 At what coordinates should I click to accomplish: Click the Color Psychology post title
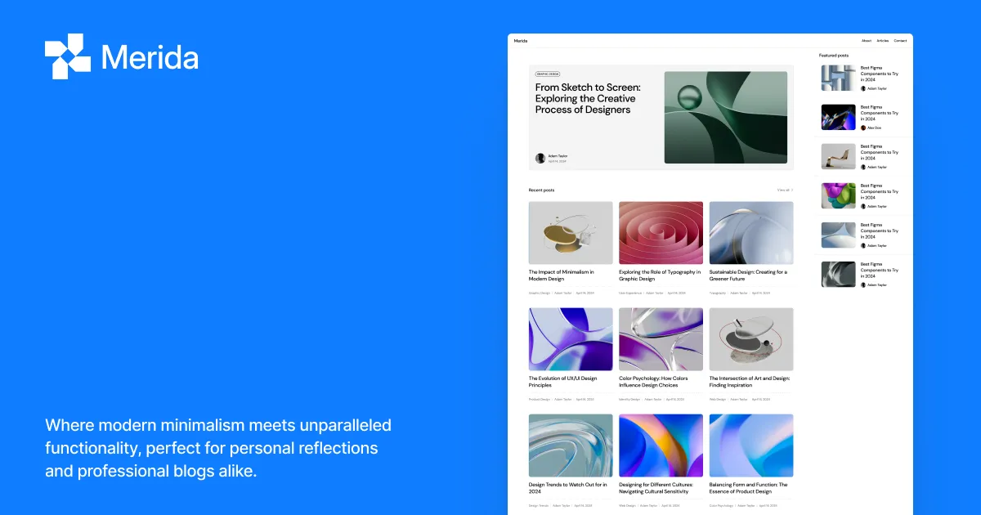[654, 382]
